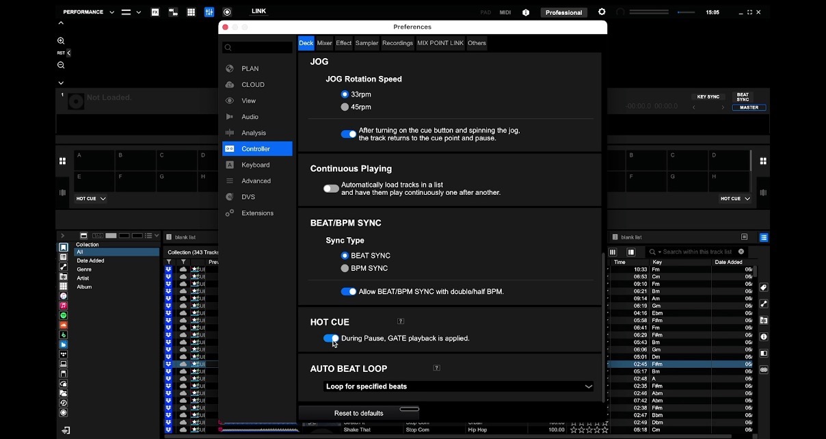Screen dimensions: 826x439
Task: Toggle KEY SYNC on right deck
Action: (x=708, y=97)
